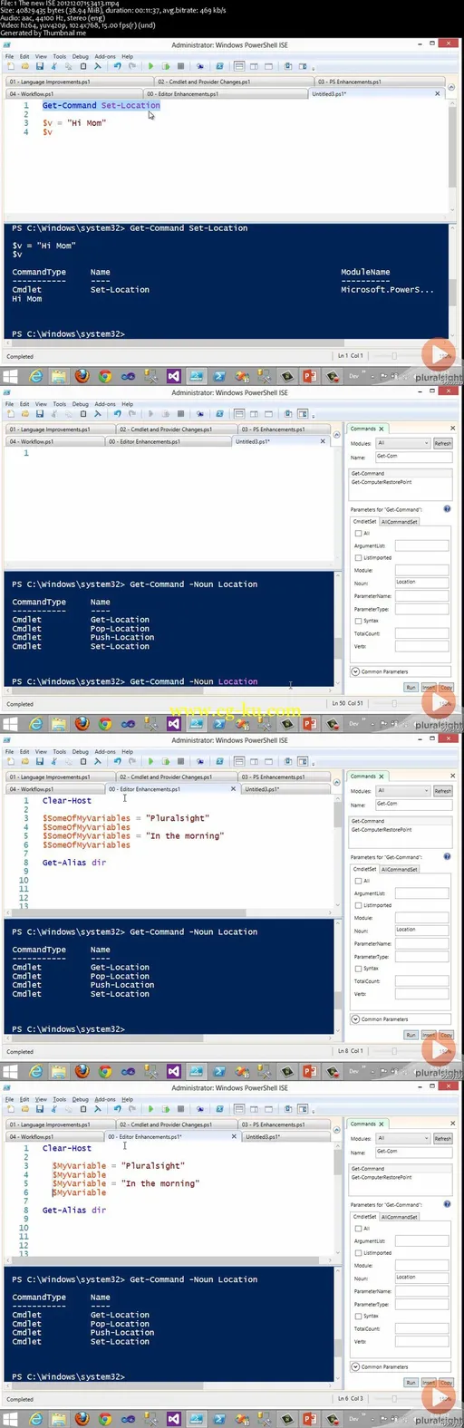Click zoom slider in first frame status bar
The height and width of the screenshot is (1428, 464).
(x=394, y=355)
